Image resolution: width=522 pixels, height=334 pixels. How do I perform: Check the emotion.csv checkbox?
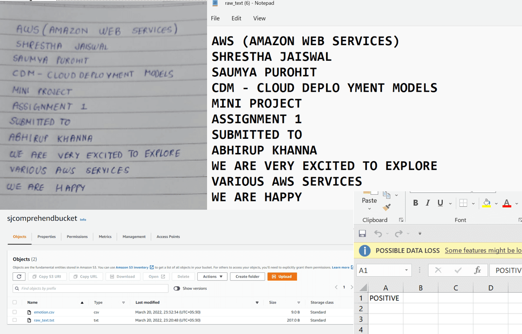14,312
